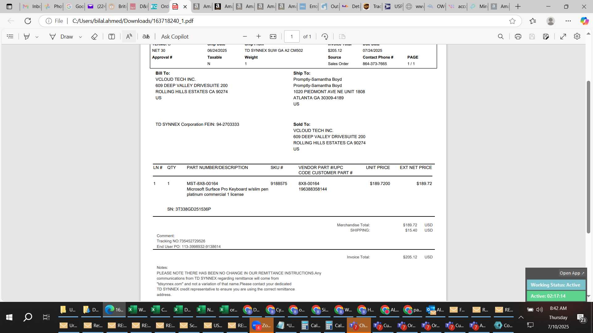
Task: Click the site information icon
Action: [48, 21]
